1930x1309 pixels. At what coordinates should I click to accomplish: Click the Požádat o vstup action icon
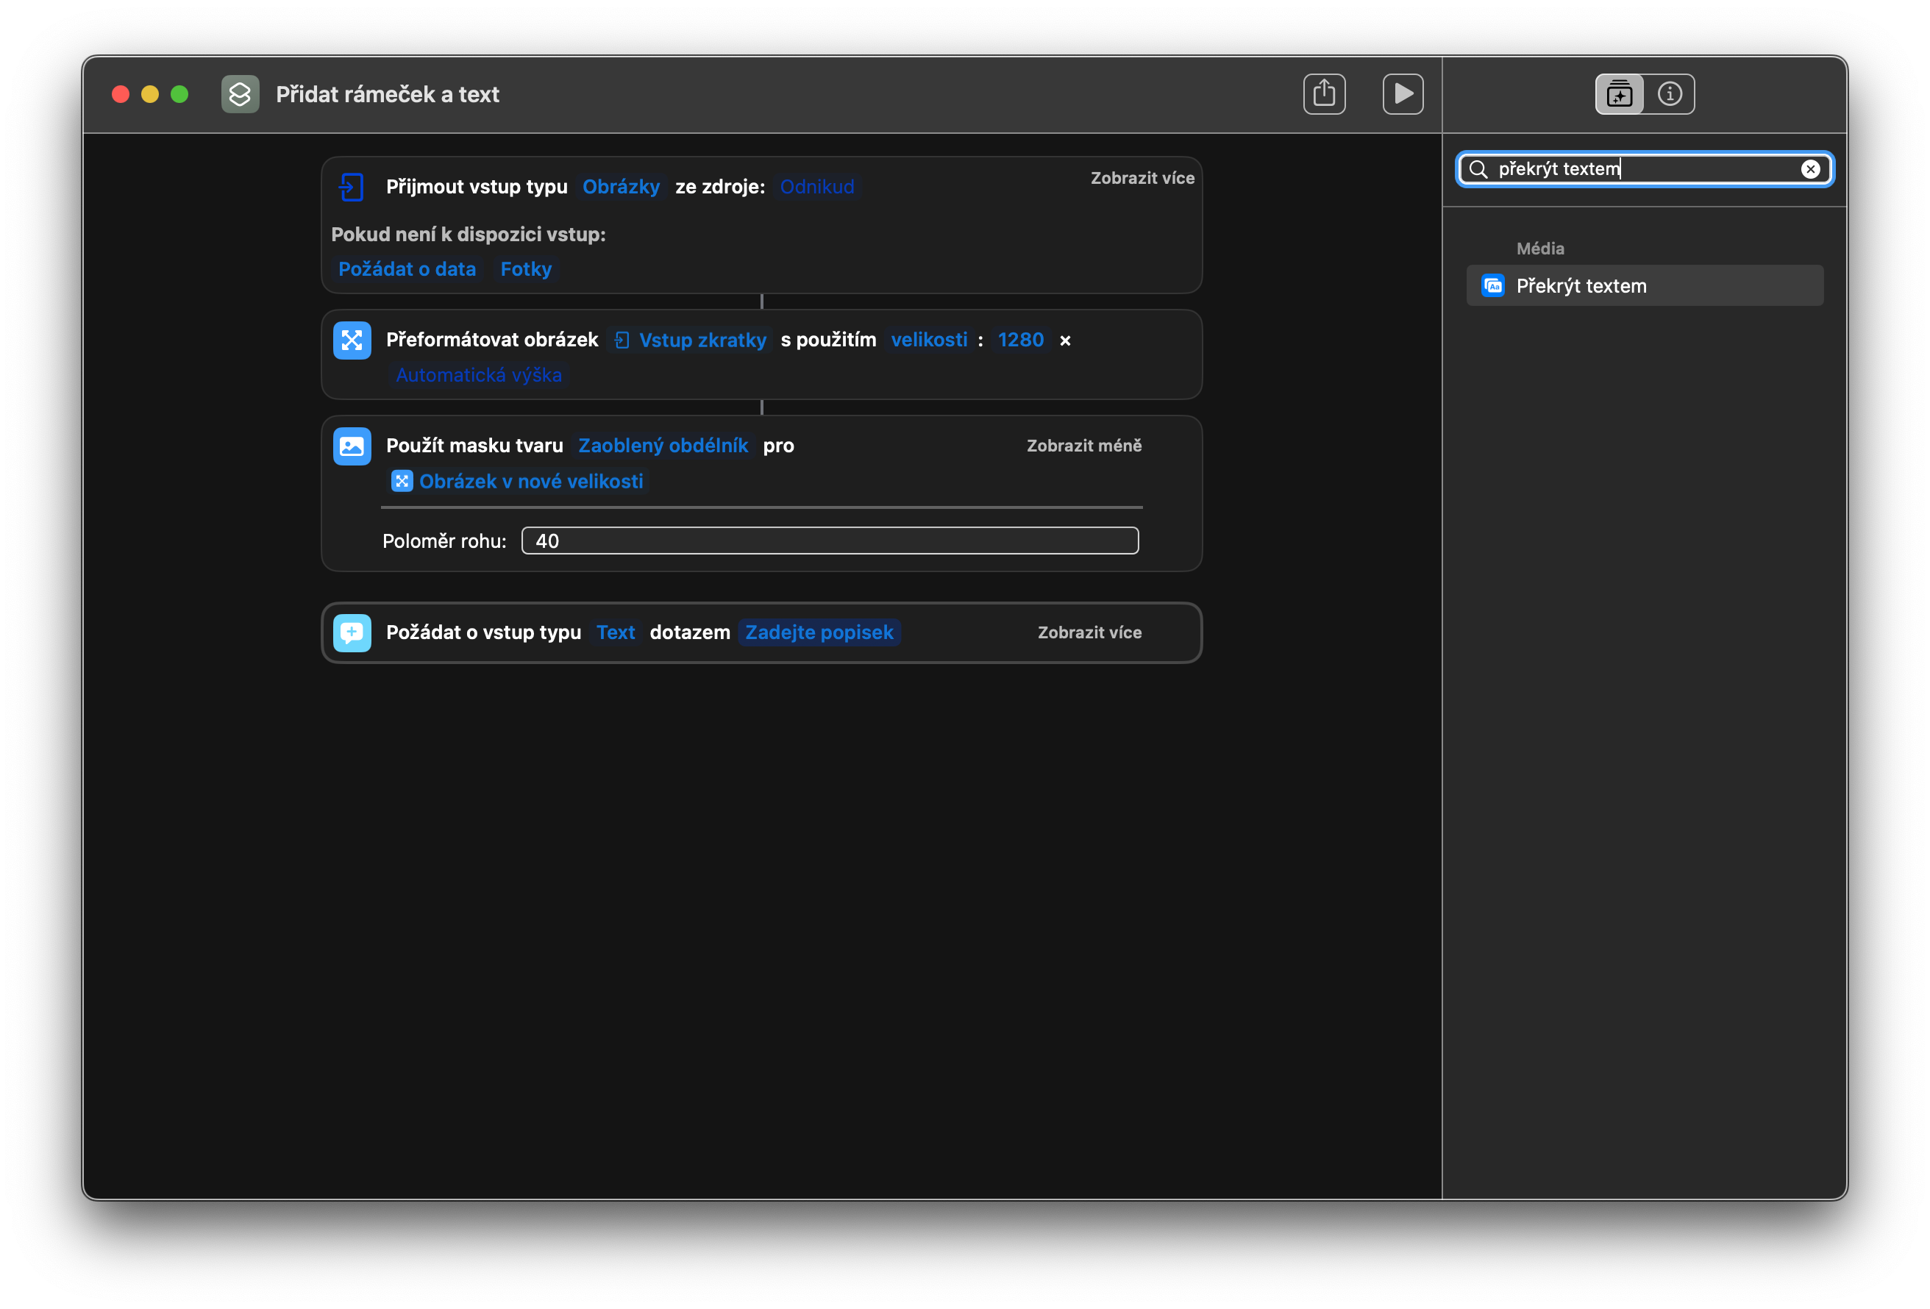[352, 633]
